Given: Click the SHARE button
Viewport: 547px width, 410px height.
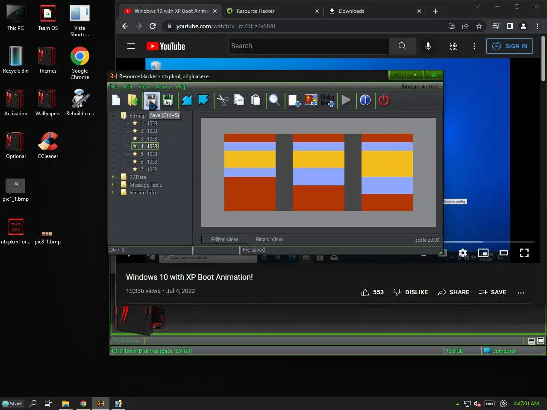Looking at the screenshot, I should pyautogui.click(x=453, y=292).
